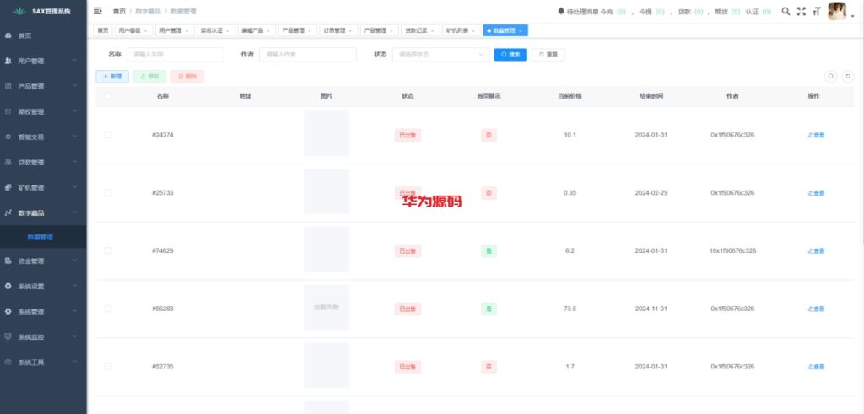864x414 pixels.
Task: Close the 用户等级 tab
Action: coord(145,31)
